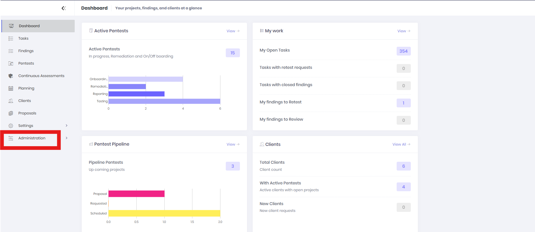
Task: Expand the Administration submenu chevron
Action: coord(66,138)
